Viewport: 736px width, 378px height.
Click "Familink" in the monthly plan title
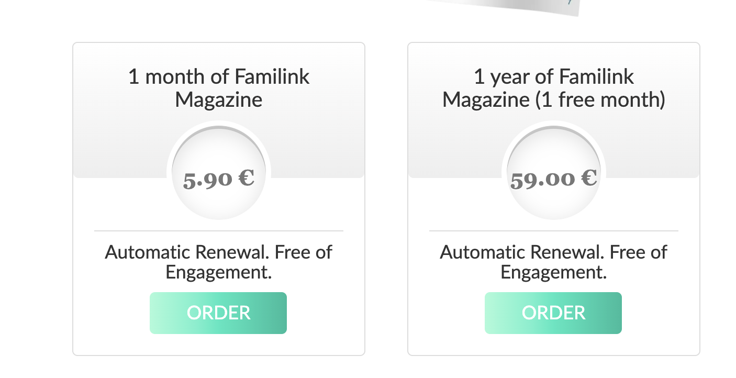click(x=272, y=77)
